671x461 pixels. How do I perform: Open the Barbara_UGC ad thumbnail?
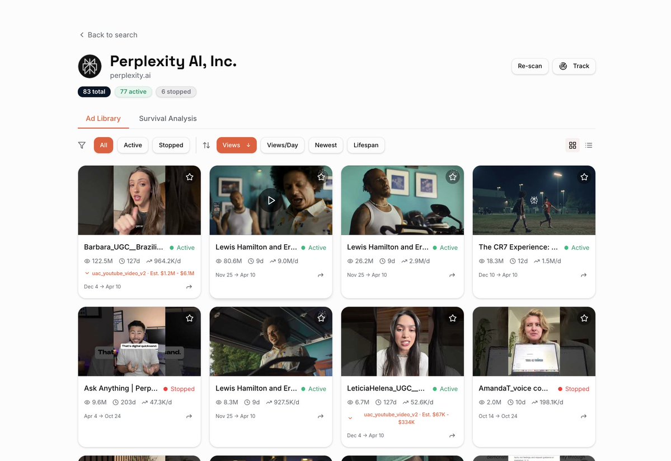click(139, 201)
